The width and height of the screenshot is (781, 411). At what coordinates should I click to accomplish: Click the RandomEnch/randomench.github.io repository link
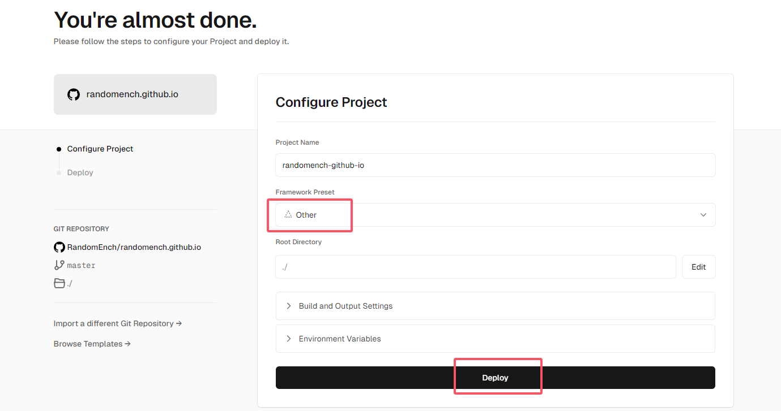[134, 247]
